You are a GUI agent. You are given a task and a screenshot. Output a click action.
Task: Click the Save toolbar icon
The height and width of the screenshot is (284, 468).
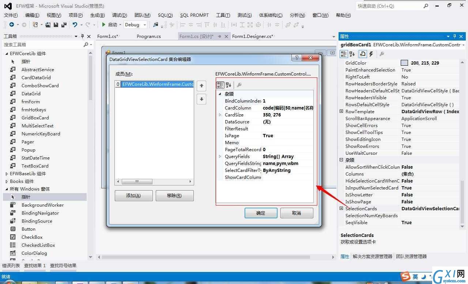coord(56,24)
